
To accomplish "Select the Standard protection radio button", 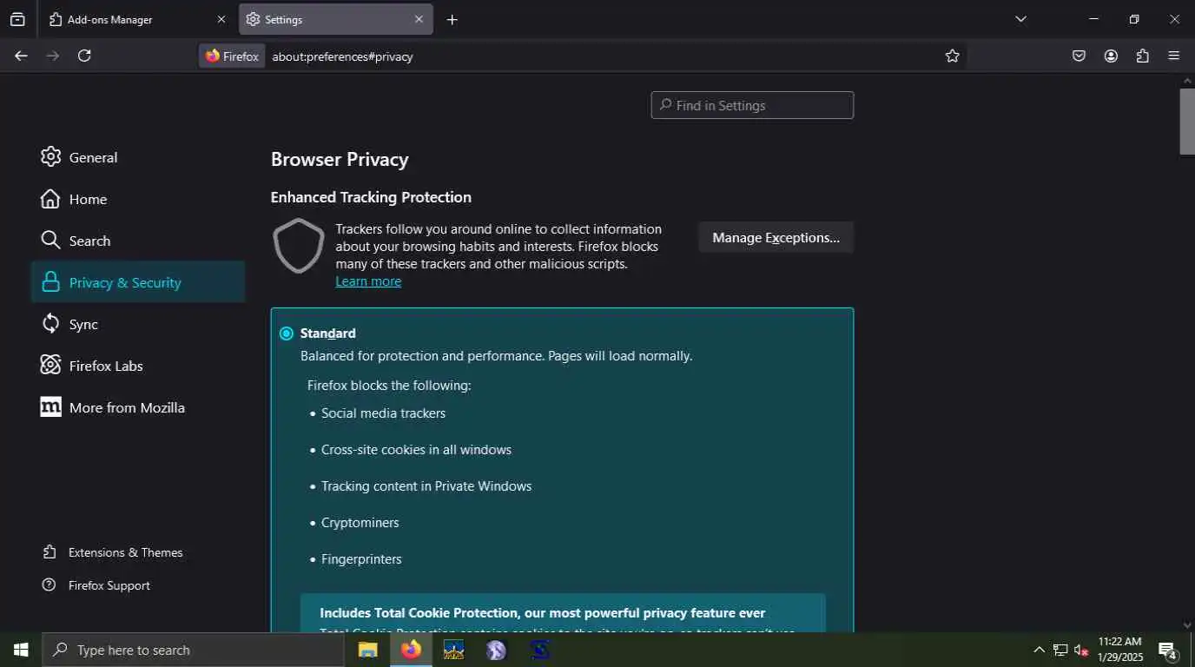I will point(287,333).
